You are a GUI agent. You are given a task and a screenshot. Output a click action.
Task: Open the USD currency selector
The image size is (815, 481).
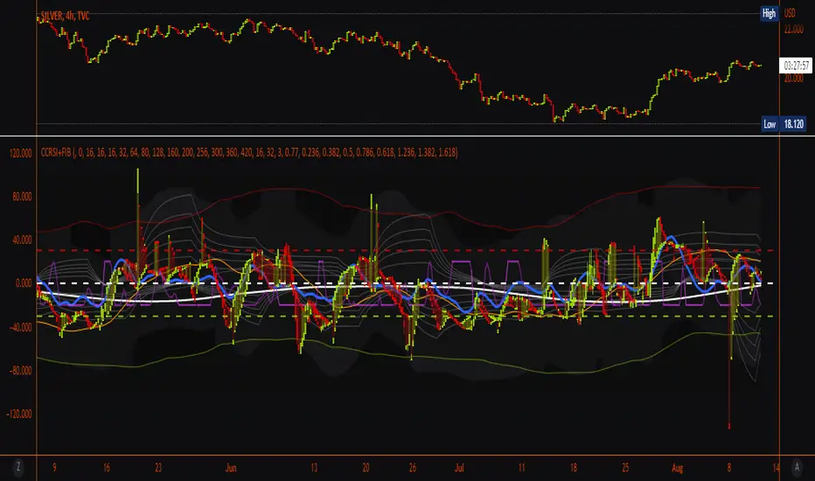point(790,13)
